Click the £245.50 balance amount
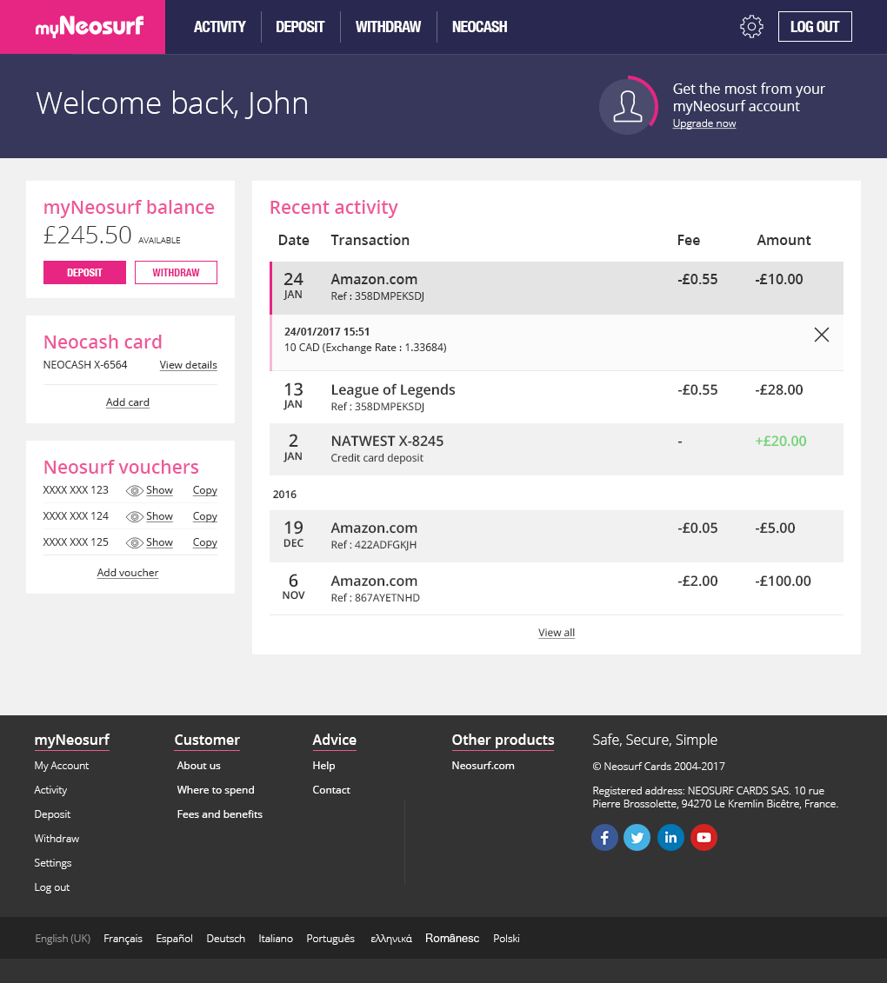 (x=87, y=235)
